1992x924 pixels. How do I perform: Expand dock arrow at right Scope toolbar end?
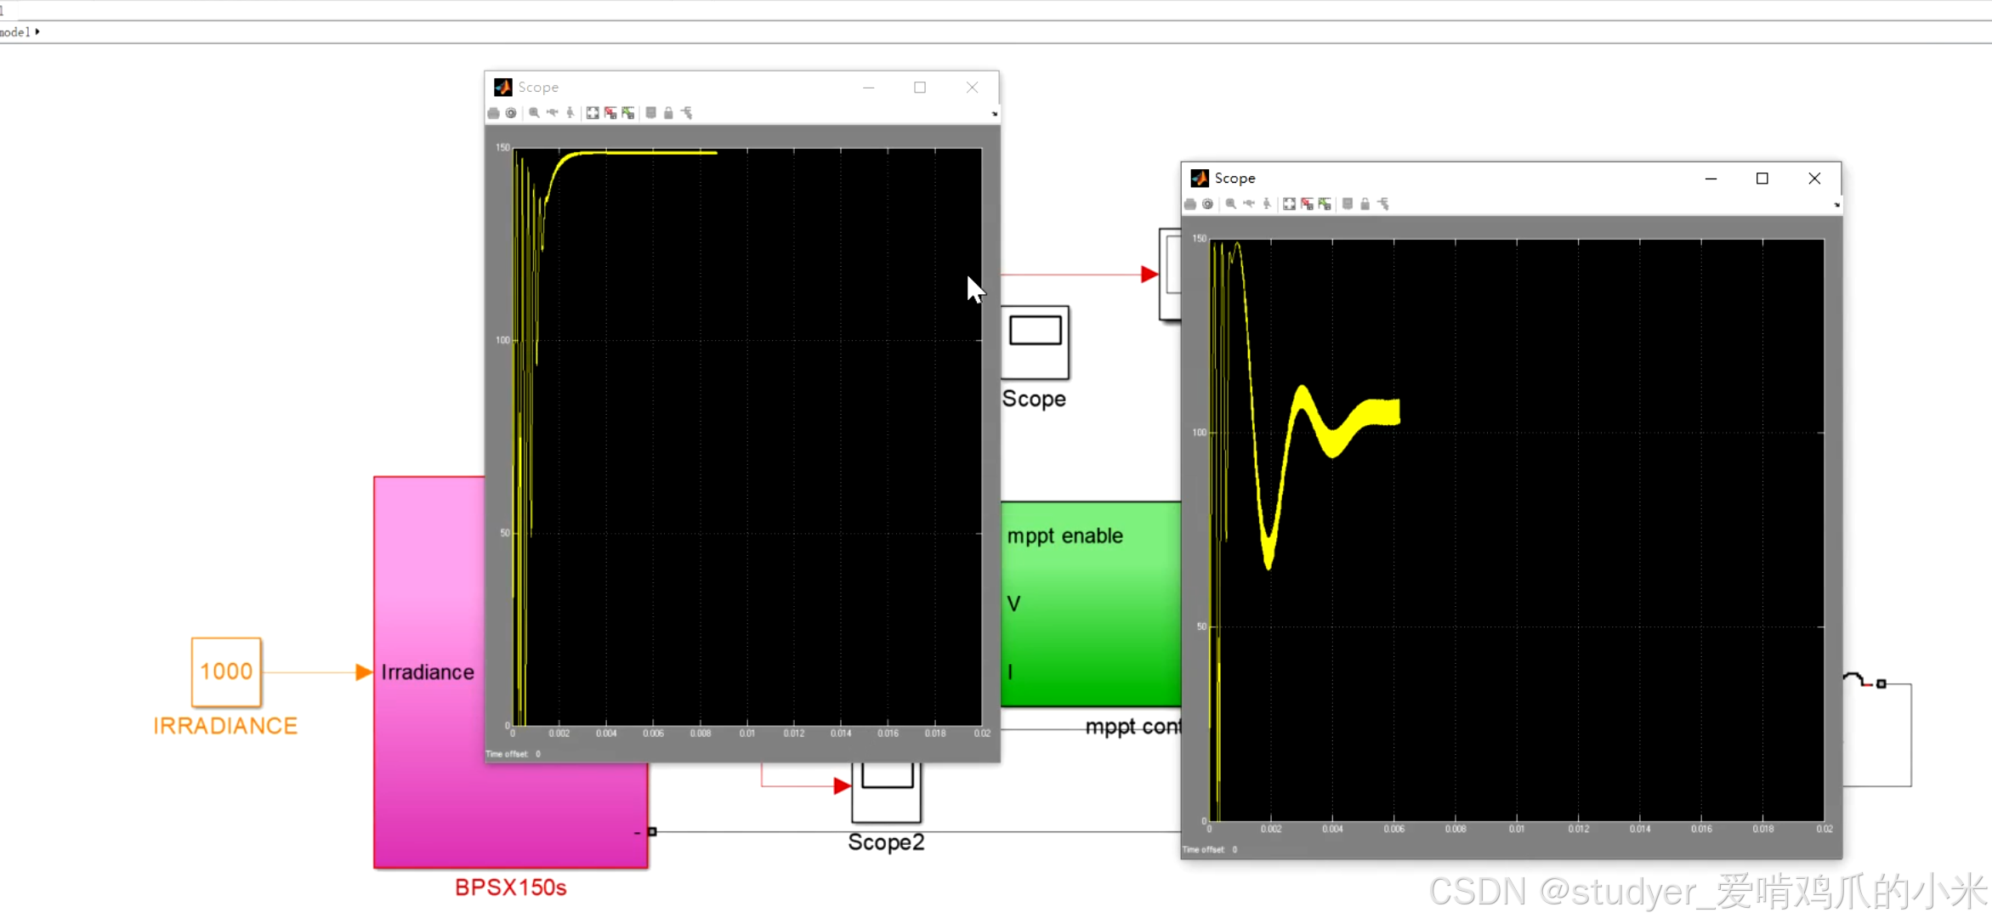coord(1836,205)
